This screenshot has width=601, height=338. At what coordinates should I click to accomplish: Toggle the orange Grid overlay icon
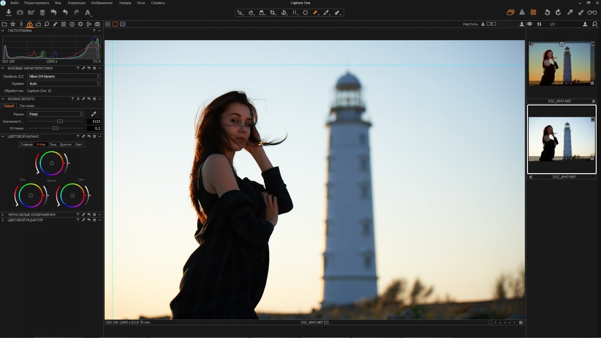point(533,13)
